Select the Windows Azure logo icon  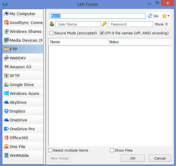[x=6, y=93]
